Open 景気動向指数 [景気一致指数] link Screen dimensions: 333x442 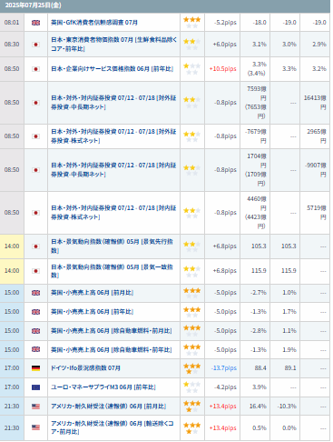pyautogui.click(x=112, y=271)
